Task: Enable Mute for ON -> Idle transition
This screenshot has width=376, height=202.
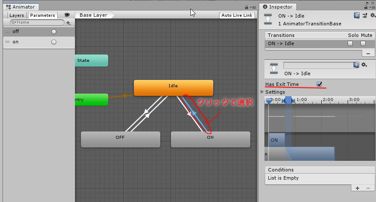Action: 363,43
